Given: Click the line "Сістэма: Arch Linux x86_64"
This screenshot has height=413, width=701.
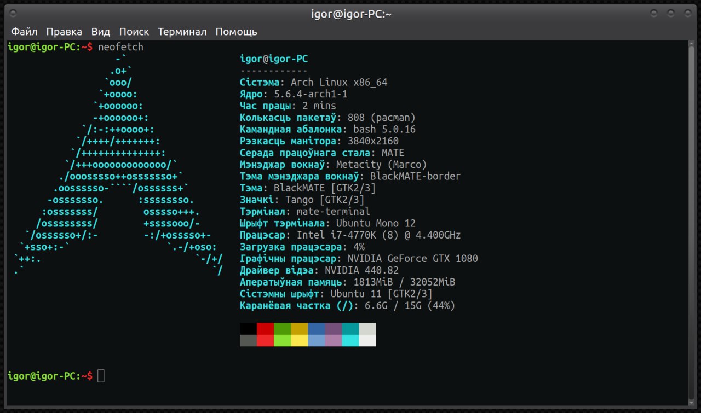Looking at the screenshot, I should coord(314,83).
